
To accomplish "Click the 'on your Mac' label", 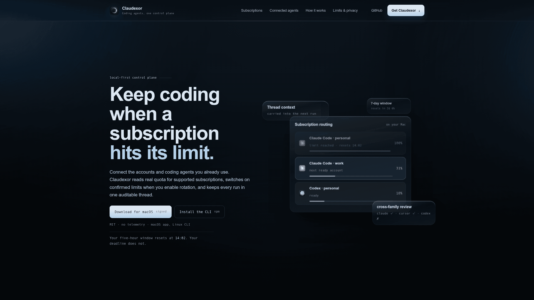I will tap(396, 125).
